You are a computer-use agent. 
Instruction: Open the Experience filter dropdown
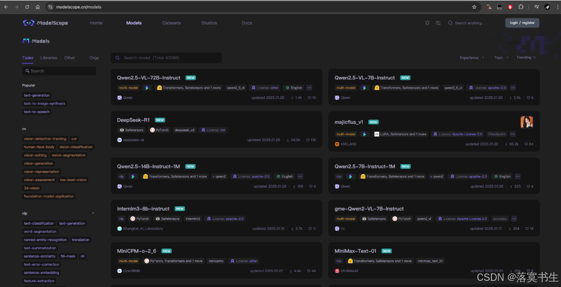click(472, 58)
